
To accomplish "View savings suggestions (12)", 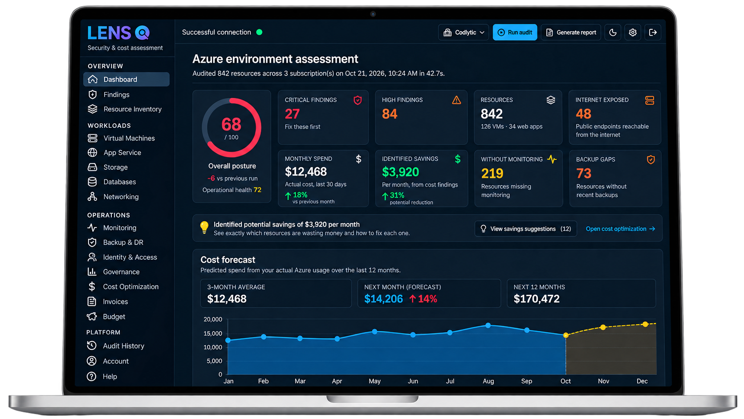I will click(x=525, y=229).
